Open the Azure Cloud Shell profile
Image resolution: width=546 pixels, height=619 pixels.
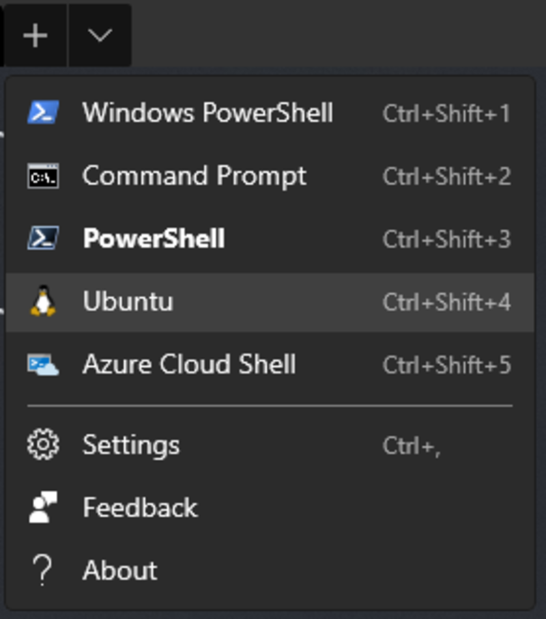point(189,364)
